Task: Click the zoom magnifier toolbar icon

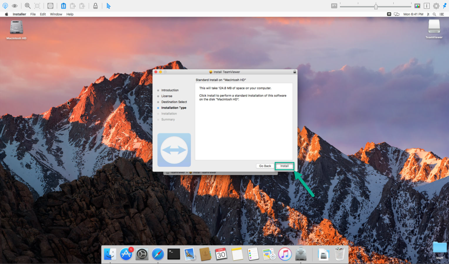Action: point(28,6)
